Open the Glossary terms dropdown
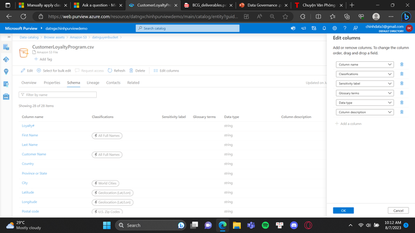The image size is (415, 233). 365,93
